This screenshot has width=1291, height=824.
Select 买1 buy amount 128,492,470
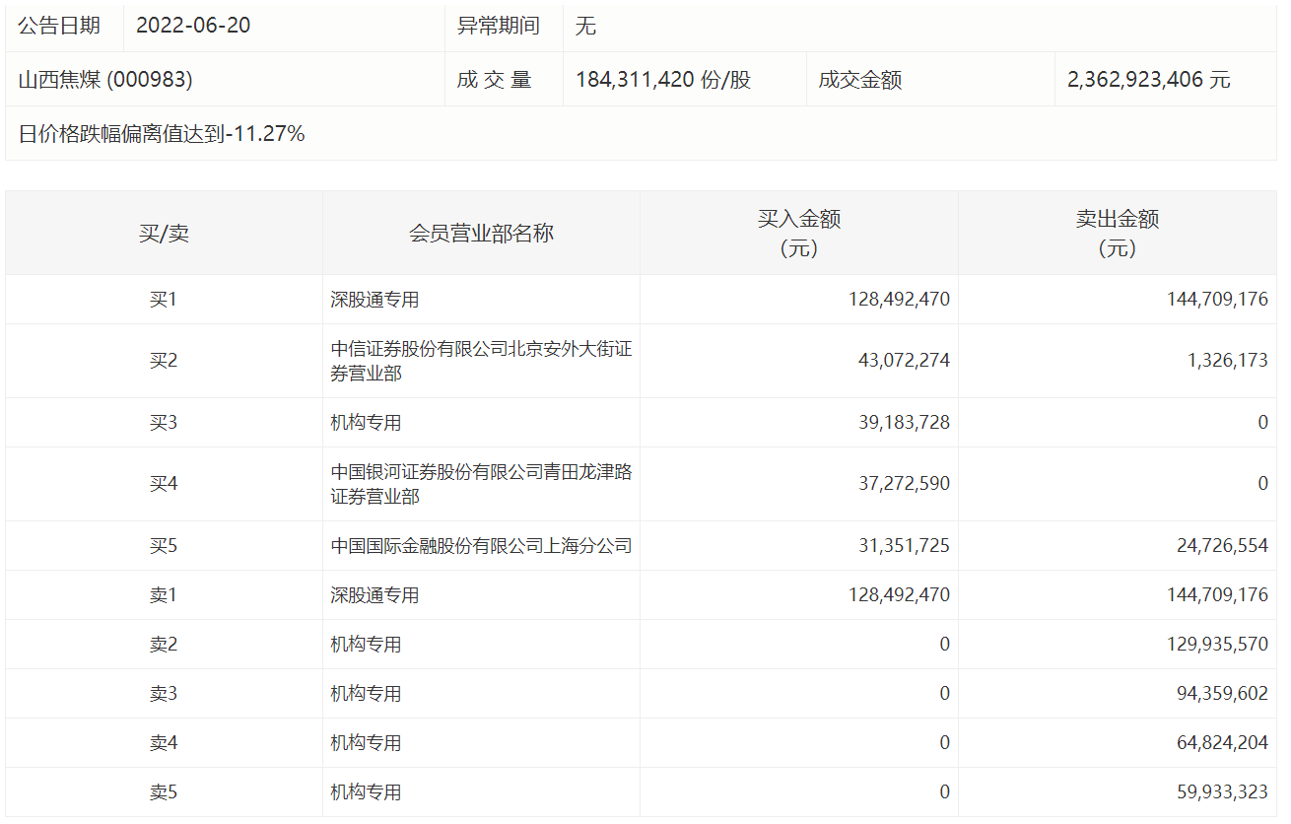pyautogui.click(x=899, y=300)
